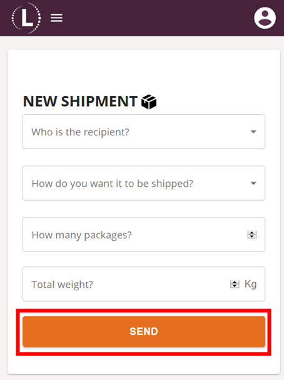284x380 pixels.
Task: Select the 'Who is the recipient?' field
Action: (144, 132)
